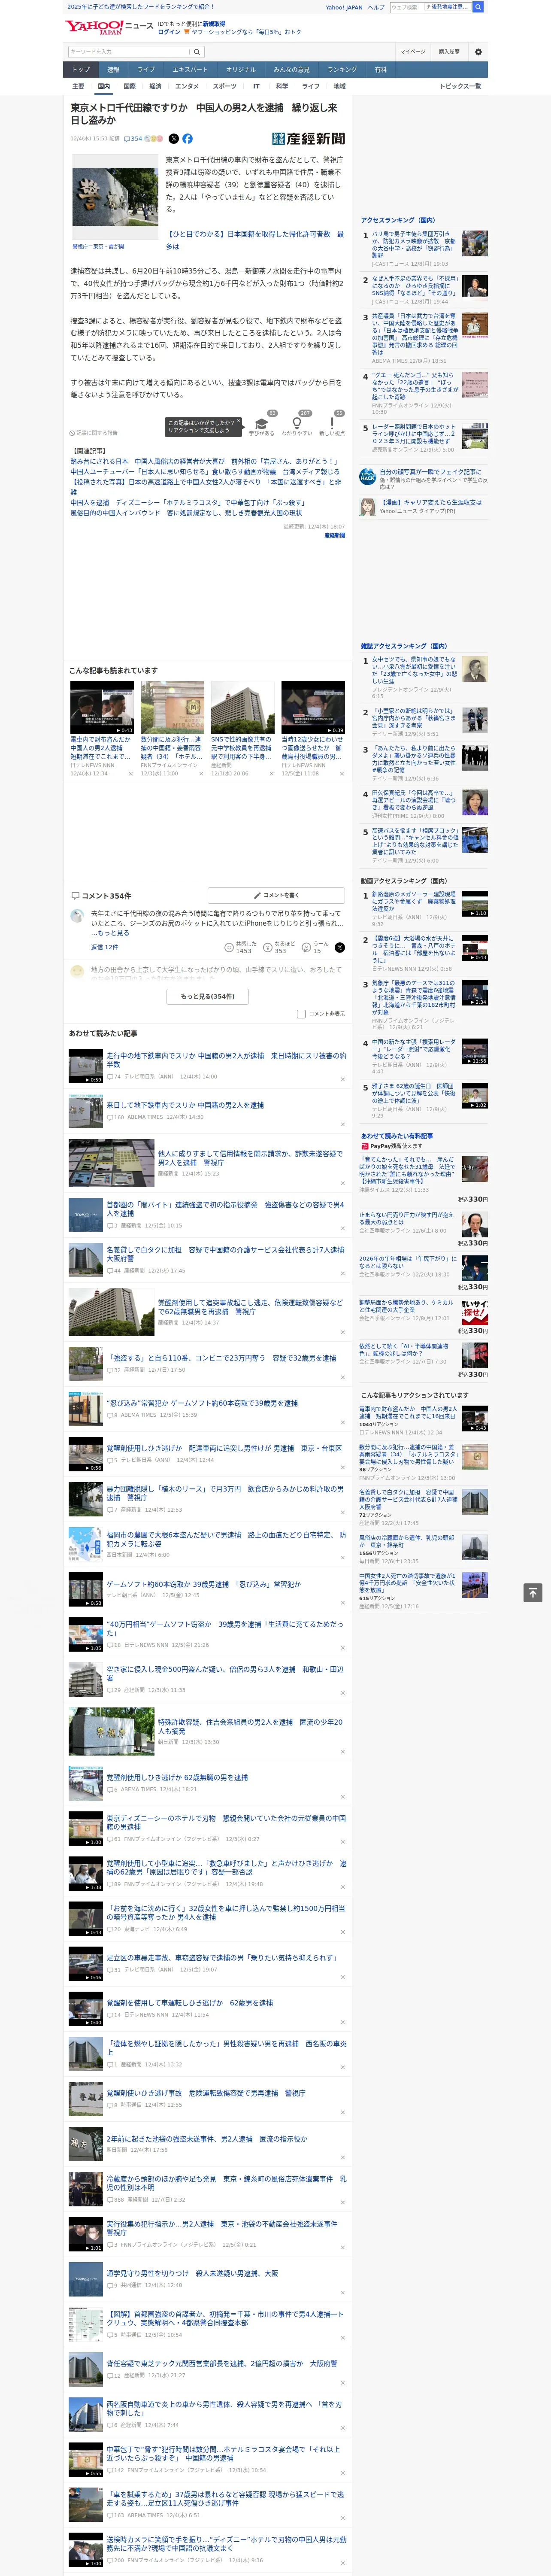Image resolution: width=551 pixels, height=2576 pixels.
Task: Click the keyword search magnifier icon
Action: coord(196,52)
